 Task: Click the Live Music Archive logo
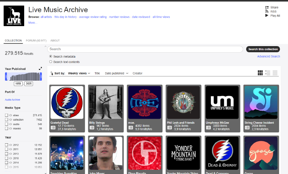(x=14, y=16)
